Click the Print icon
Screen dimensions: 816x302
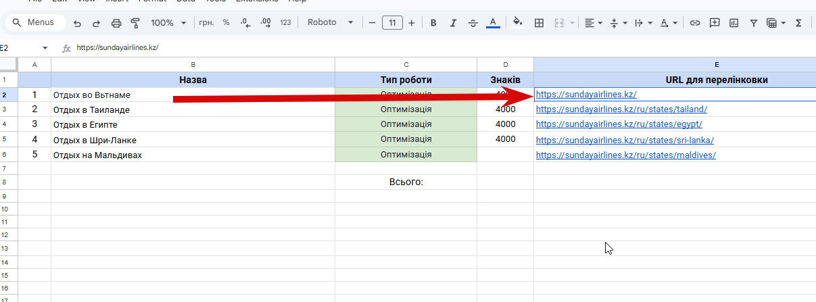[x=116, y=23]
